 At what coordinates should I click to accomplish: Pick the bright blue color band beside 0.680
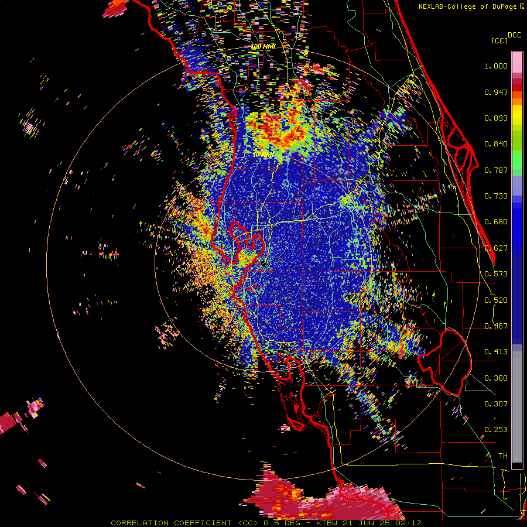tap(517, 225)
